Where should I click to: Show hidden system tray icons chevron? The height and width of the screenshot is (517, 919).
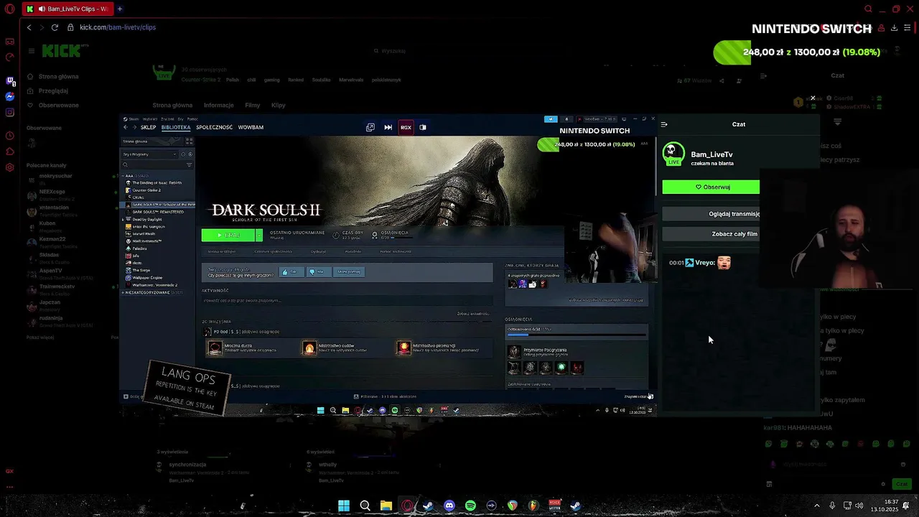[816, 506]
